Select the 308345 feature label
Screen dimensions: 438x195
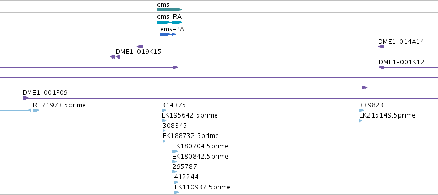(174, 126)
